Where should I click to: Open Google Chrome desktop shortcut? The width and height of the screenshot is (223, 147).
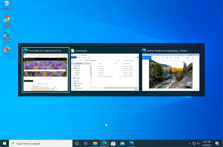click(7, 20)
